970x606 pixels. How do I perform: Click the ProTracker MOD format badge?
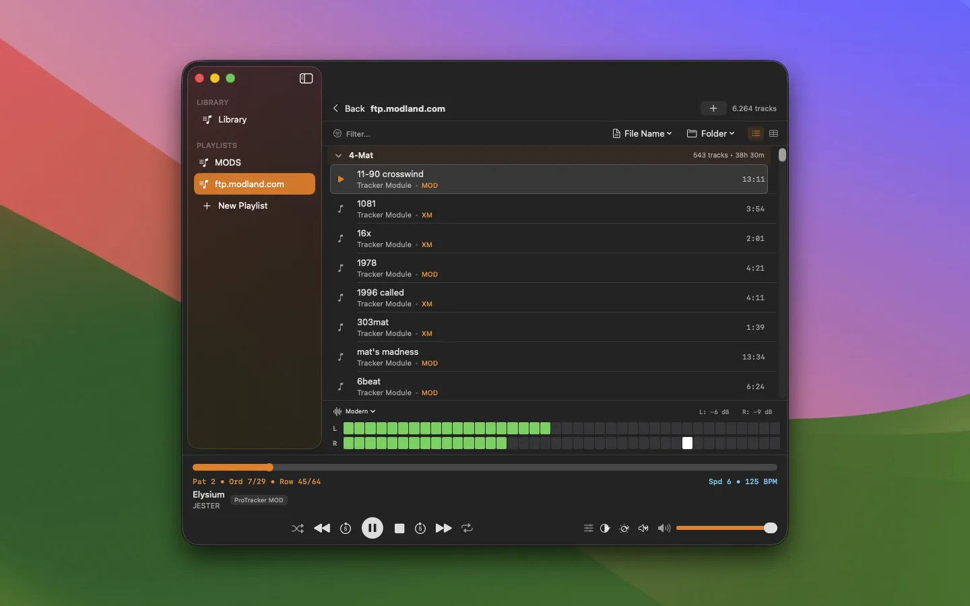[x=259, y=500]
